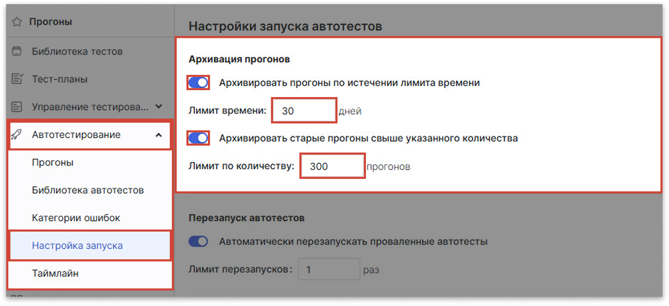Click the Архивация прогонов section title

(x=239, y=59)
